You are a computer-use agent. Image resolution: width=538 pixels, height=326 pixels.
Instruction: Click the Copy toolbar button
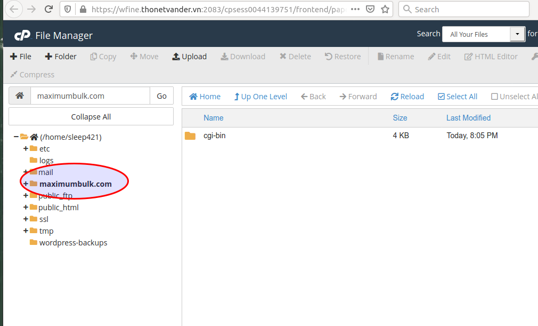(x=103, y=57)
